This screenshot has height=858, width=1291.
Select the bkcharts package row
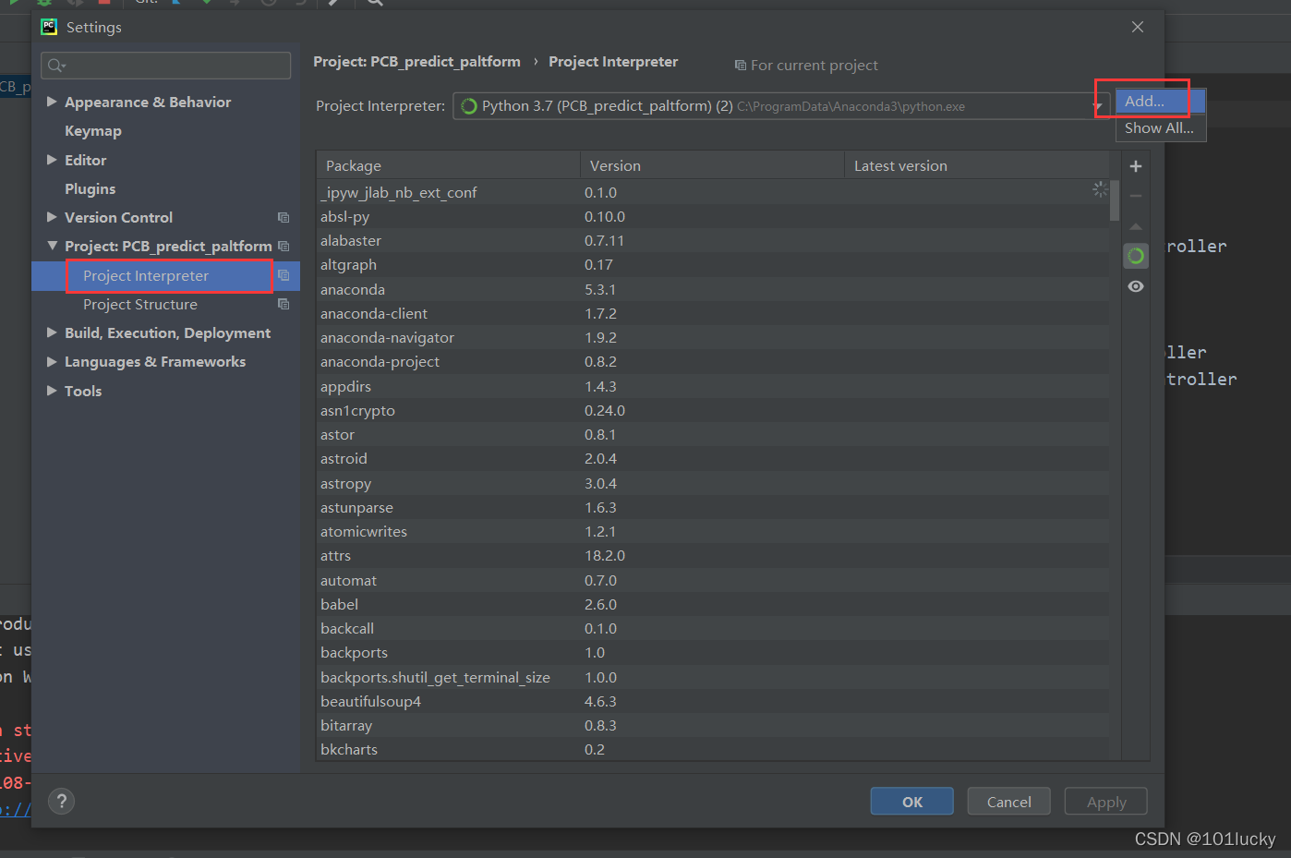[712, 749]
